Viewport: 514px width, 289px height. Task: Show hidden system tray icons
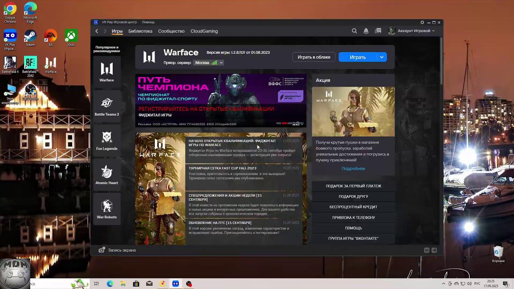(x=444, y=284)
